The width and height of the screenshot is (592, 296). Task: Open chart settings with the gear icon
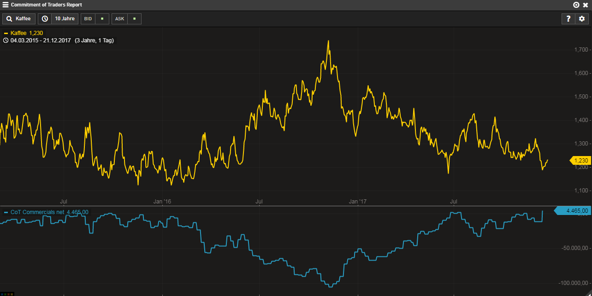point(581,19)
